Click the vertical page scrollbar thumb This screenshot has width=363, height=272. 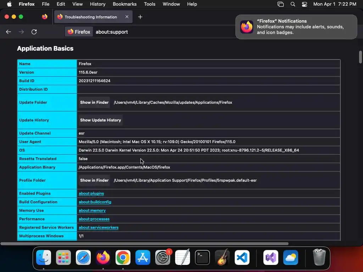(360, 57)
